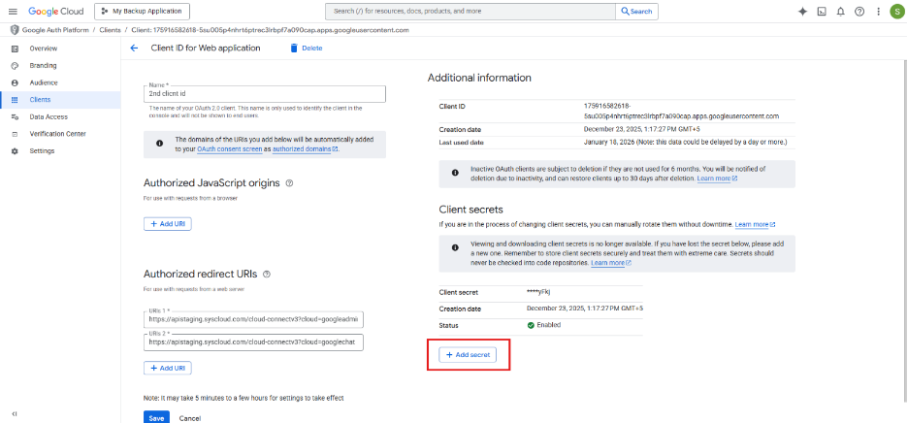Click the Name input field
The height and width of the screenshot is (423, 908).
coord(264,93)
